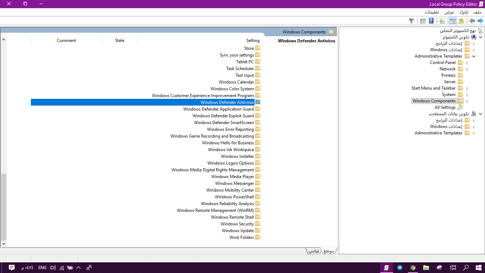The height and width of the screenshot is (273, 485).
Task: Collapse the computer Administrative Templates node
Action: pos(474,56)
